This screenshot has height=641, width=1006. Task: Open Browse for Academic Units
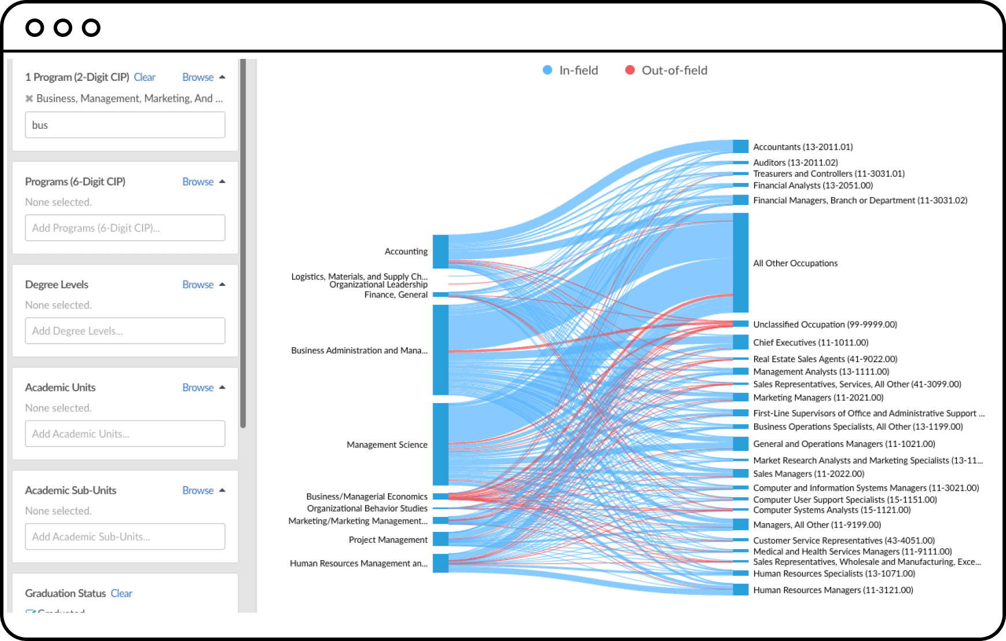pyautogui.click(x=198, y=387)
